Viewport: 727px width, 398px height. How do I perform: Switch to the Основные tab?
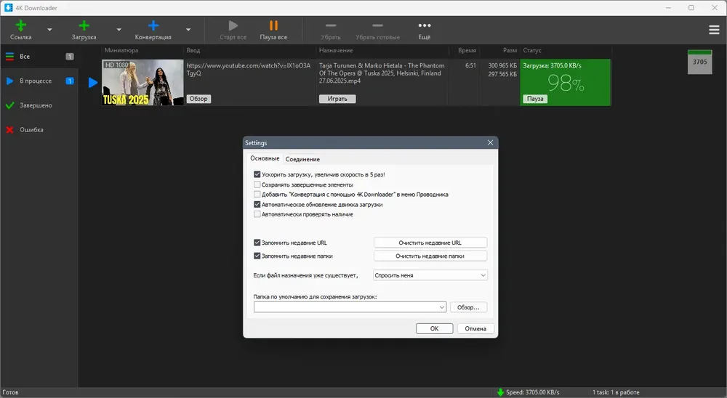(x=265, y=158)
